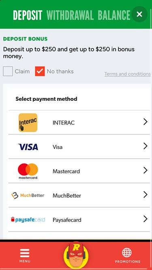Switch to the Balance tab
The width and height of the screenshot is (152, 270).
click(x=114, y=15)
